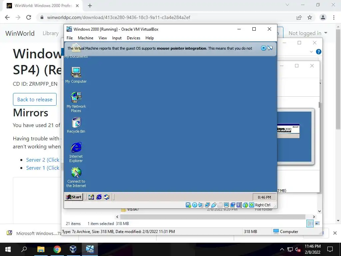Open the Machine menu

click(x=86, y=38)
